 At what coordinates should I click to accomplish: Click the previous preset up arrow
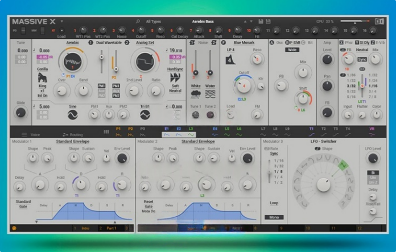coord(245,22)
